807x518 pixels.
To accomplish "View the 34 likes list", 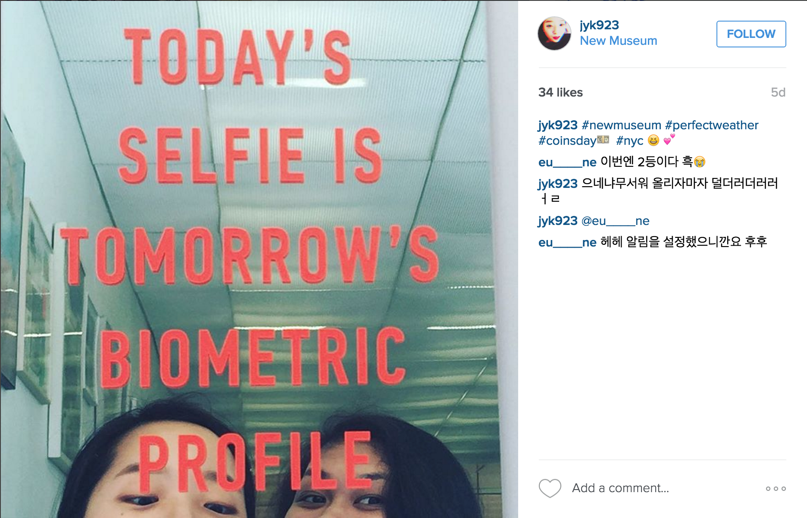I will (560, 92).
